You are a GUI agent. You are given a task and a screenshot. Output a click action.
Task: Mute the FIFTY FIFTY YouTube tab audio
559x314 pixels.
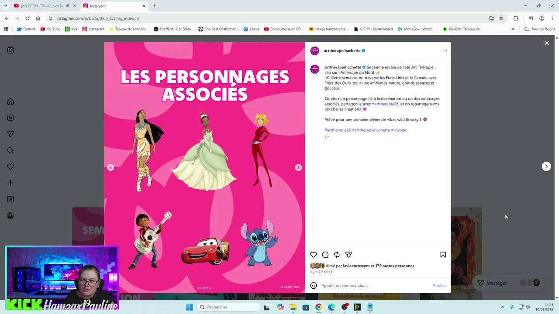coord(67,6)
